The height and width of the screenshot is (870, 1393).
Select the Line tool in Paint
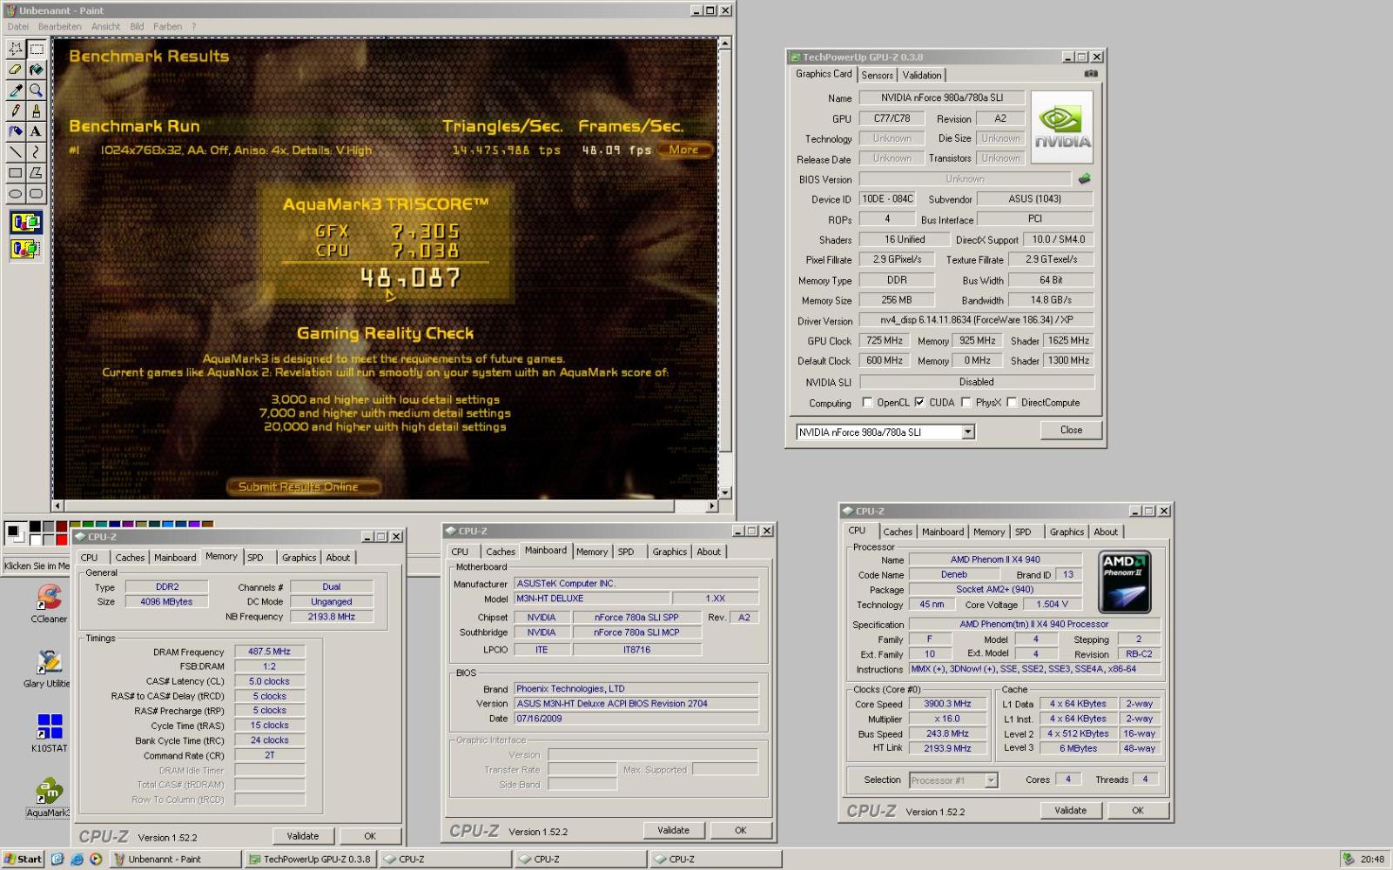click(16, 152)
